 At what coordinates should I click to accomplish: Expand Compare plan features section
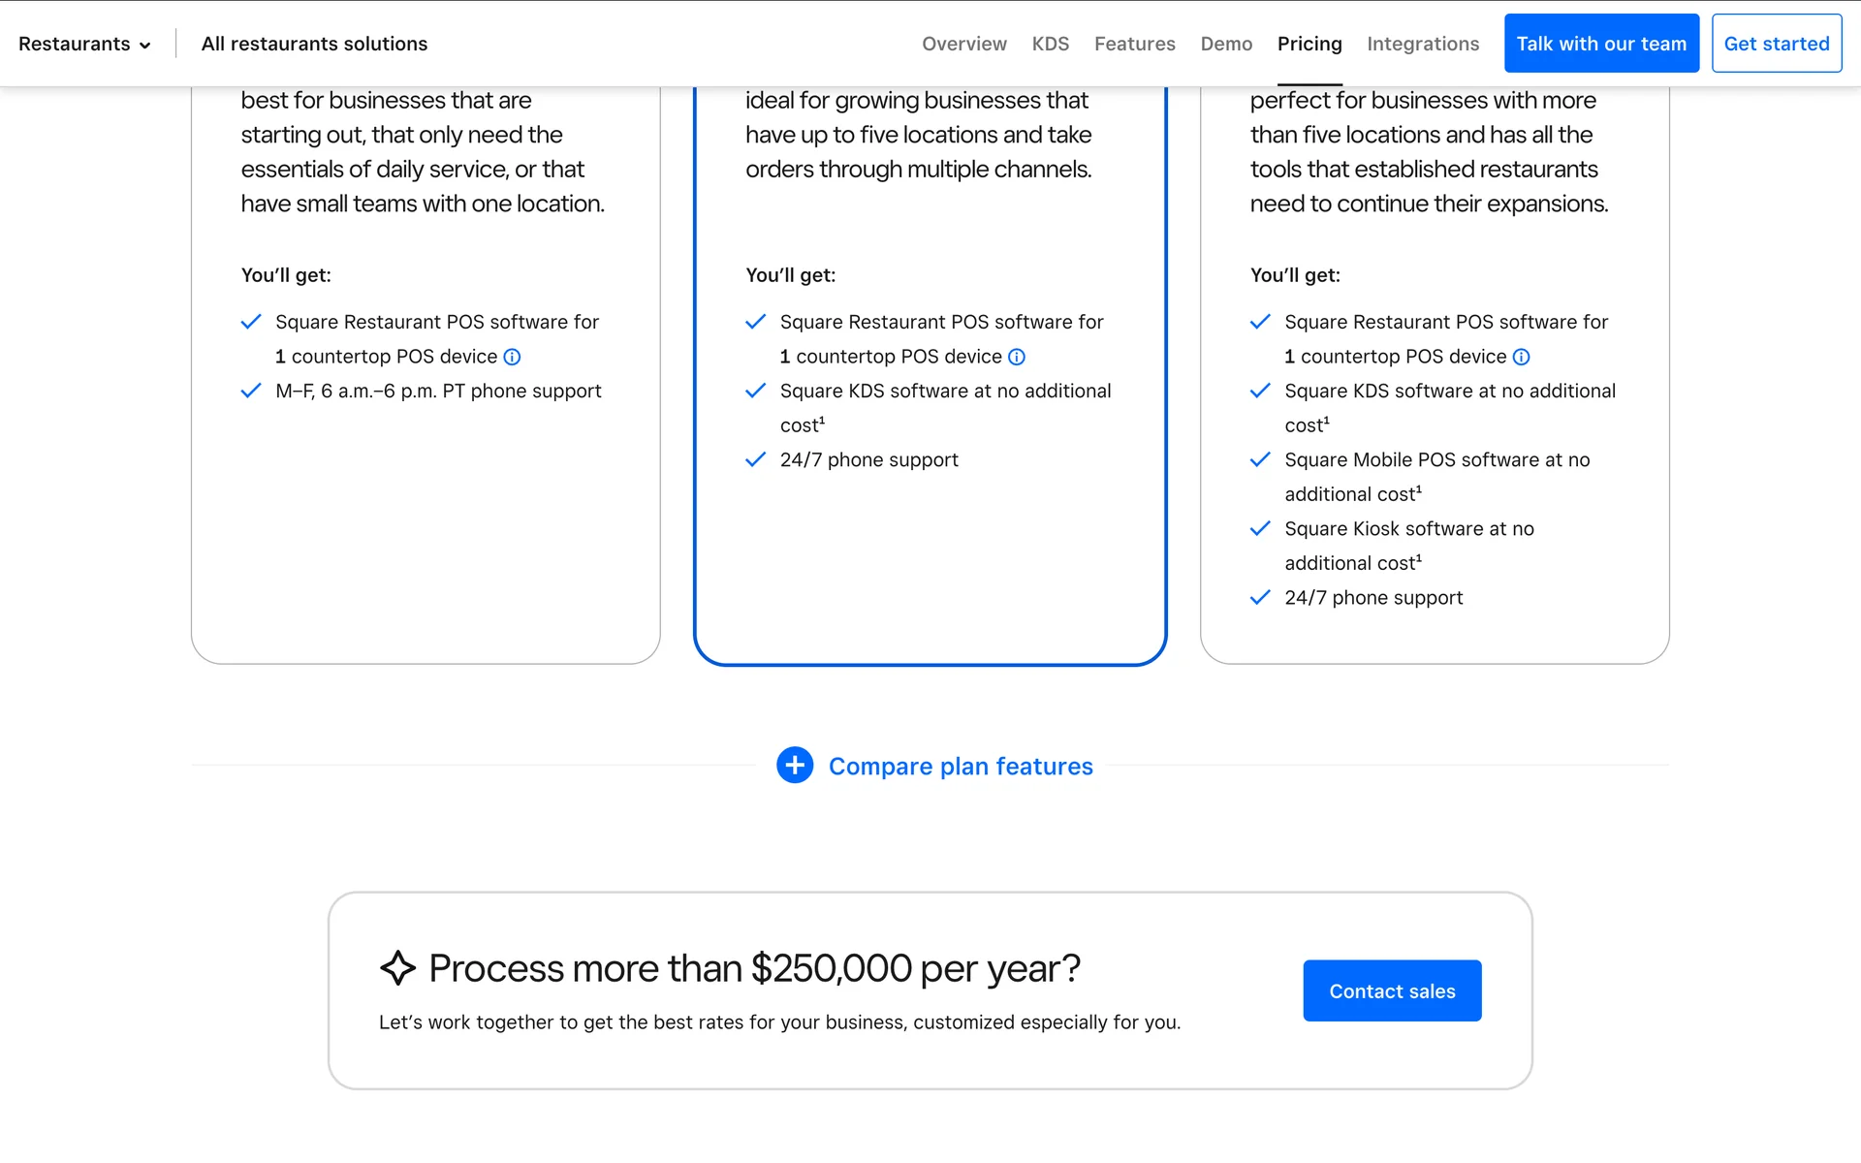point(960,766)
